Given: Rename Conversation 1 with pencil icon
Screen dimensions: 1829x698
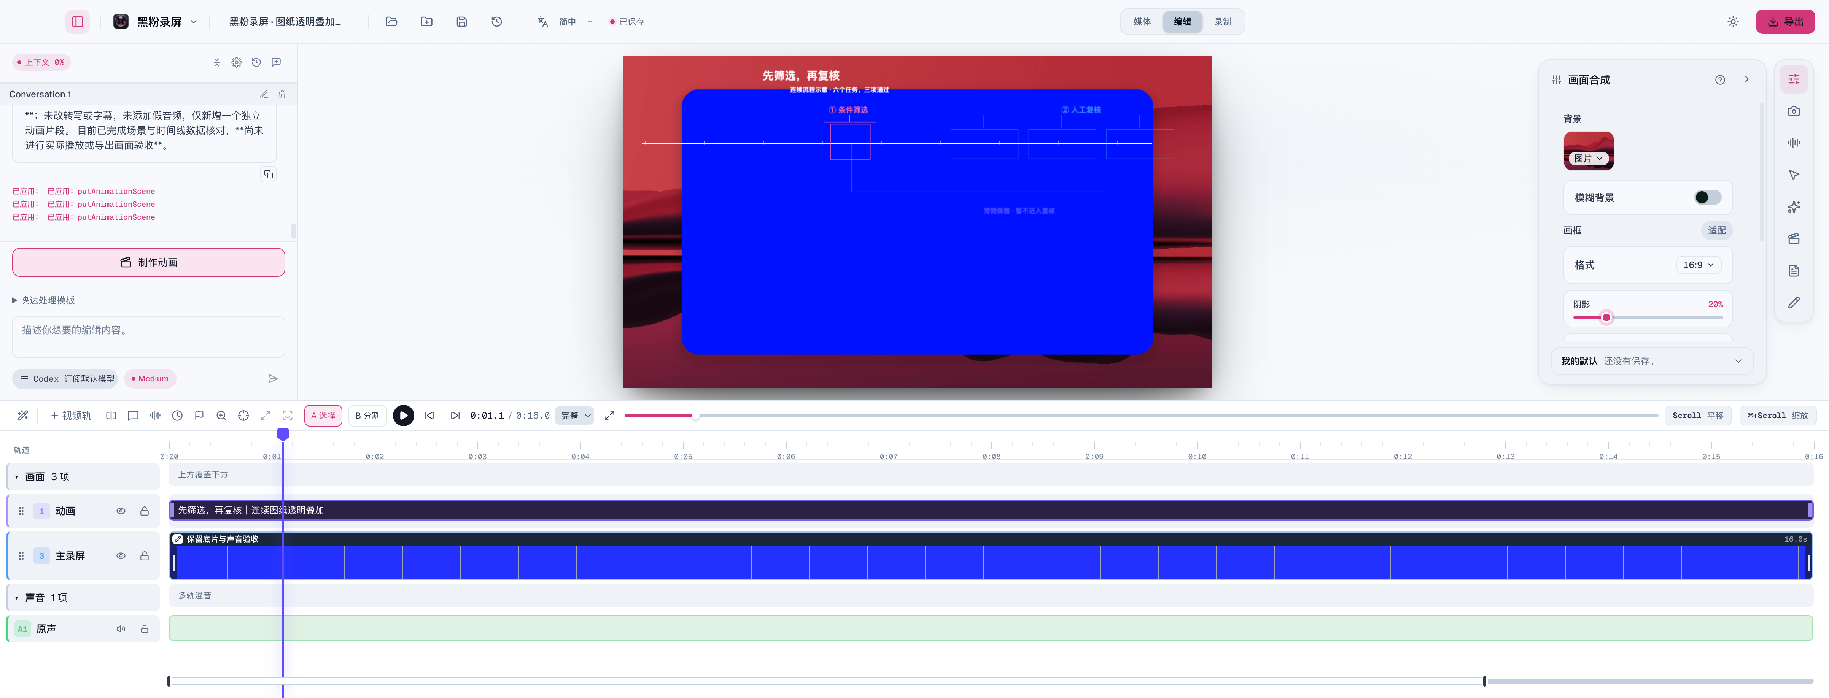Looking at the screenshot, I should [x=263, y=94].
